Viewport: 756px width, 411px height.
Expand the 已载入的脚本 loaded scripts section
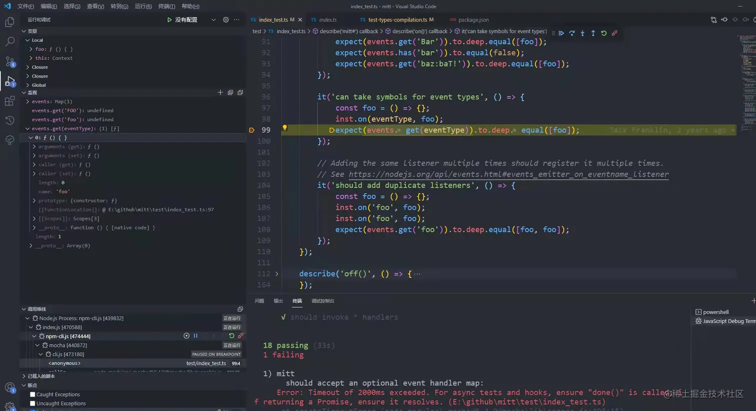(x=24, y=376)
